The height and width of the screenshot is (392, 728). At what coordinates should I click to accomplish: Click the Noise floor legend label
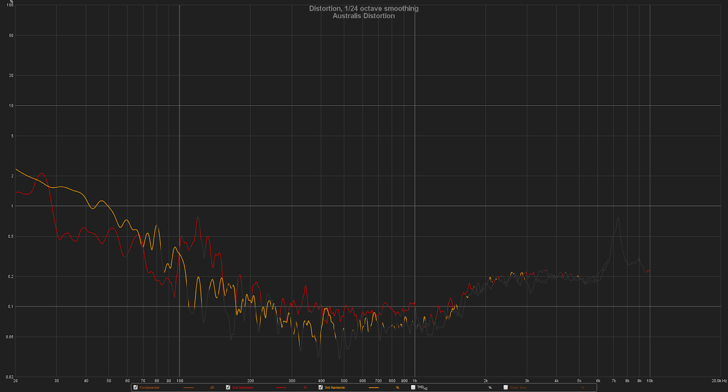pos(518,387)
